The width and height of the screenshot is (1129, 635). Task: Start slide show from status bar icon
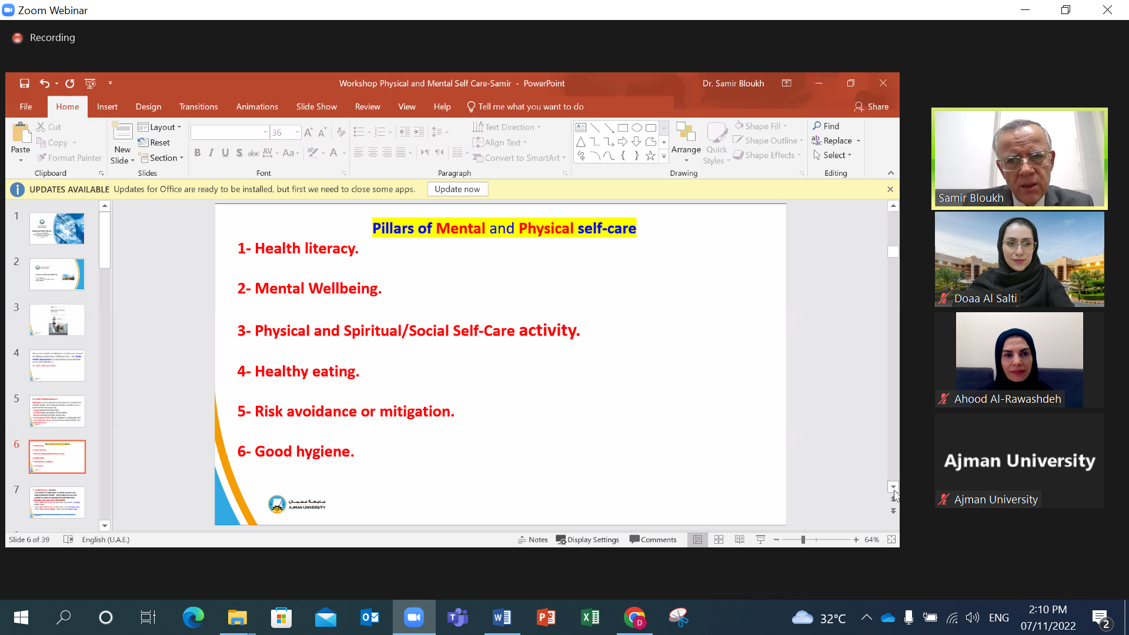(760, 540)
